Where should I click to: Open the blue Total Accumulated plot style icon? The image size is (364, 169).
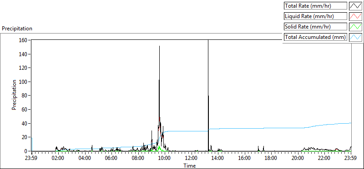pyautogui.click(x=356, y=37)
